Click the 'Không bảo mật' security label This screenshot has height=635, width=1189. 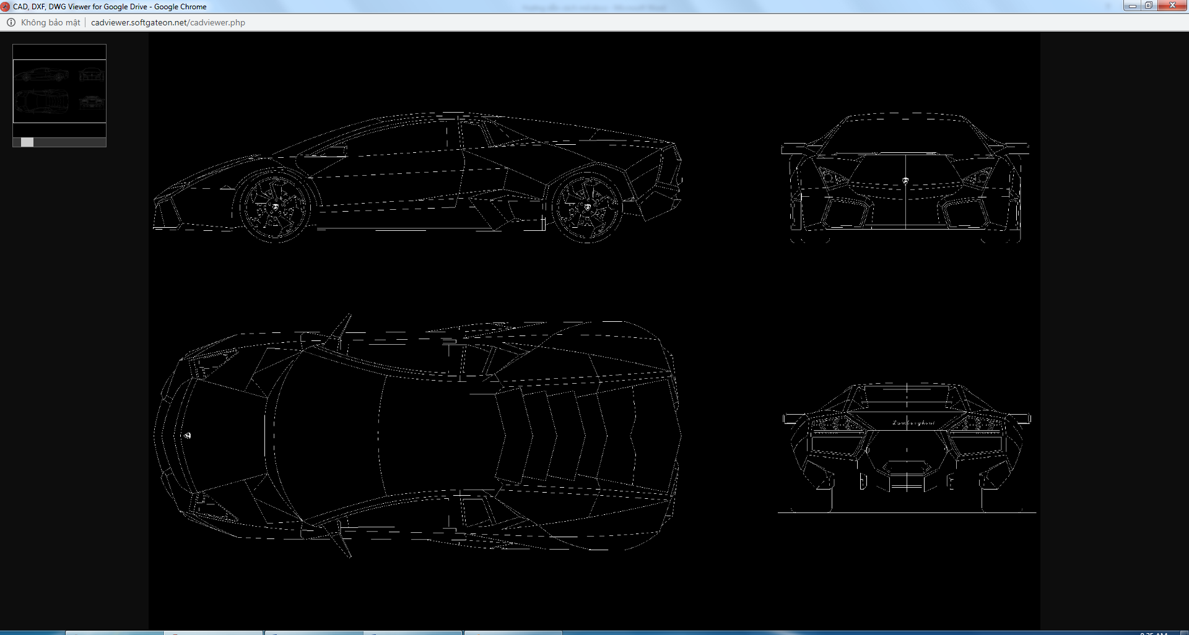point(51,22)
